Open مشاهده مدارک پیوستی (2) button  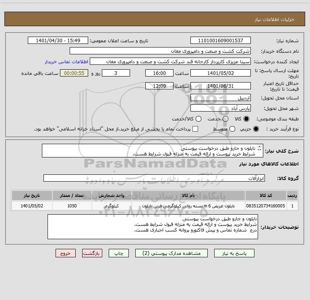(x=172, y=253)
